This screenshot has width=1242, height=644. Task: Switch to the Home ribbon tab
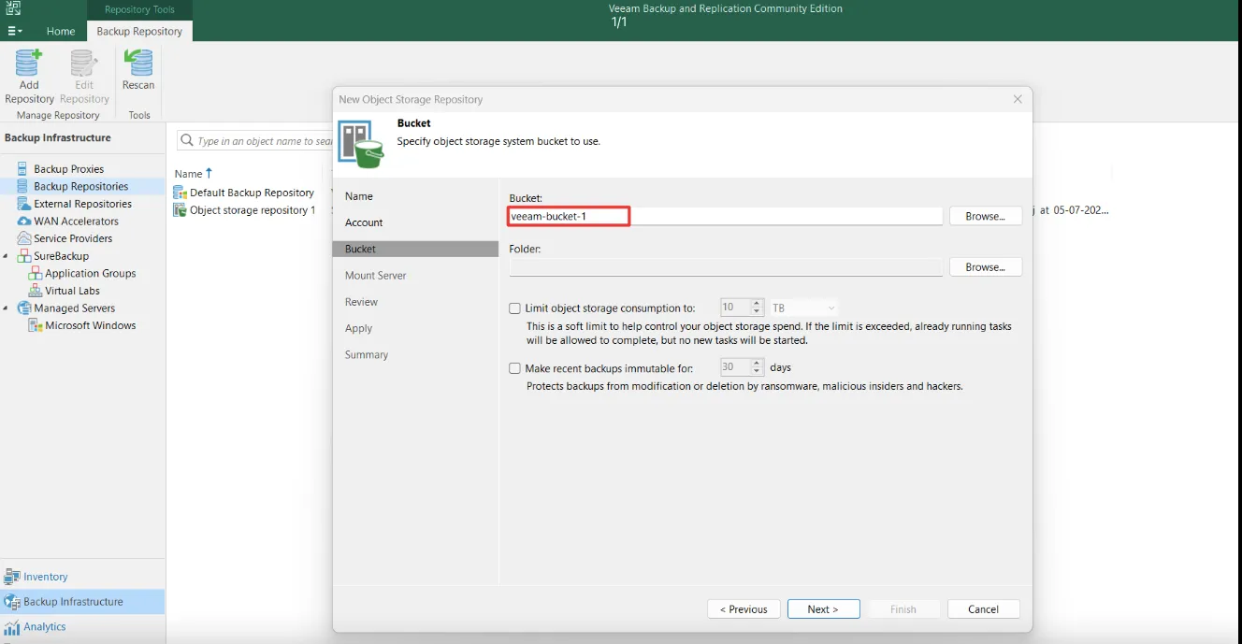click(x=61, y=31)
